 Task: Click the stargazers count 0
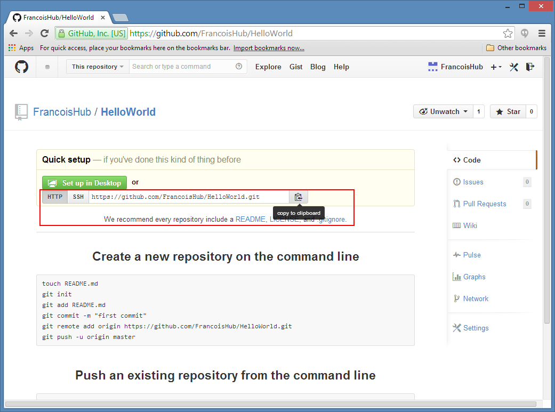coord(532,112)
